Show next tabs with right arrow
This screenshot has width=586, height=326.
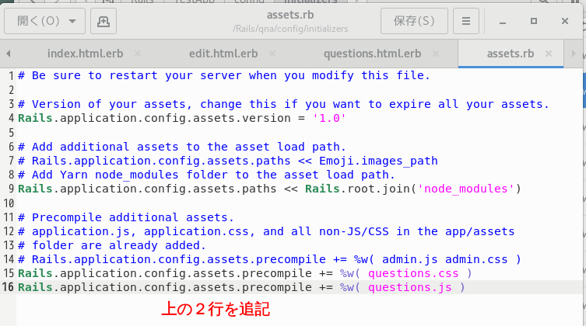(574, 54)
